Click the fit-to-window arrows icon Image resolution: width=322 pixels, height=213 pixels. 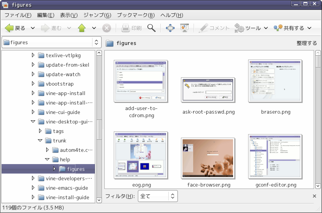click(x=170, y=28)
